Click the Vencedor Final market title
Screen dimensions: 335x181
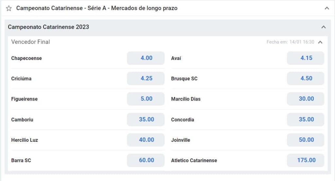coord(30,42)
